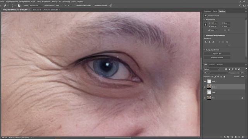Align horizontal centers in Properties panel
Screen dimensions: 248x139
[209, 42]
